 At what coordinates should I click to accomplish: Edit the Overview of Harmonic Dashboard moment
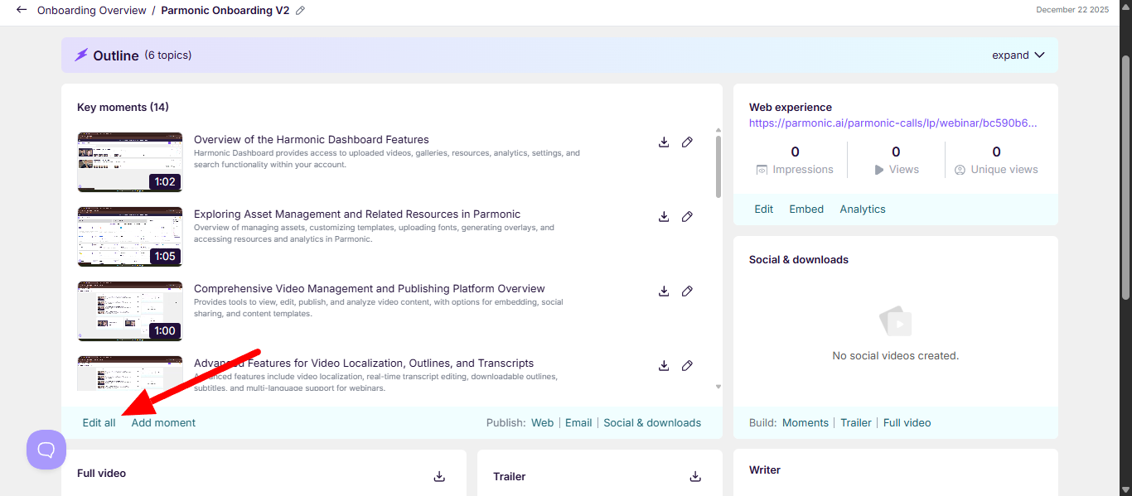687,142
